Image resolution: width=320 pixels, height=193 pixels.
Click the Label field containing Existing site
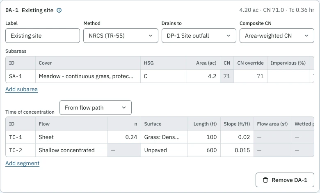[x=43, y=36]
